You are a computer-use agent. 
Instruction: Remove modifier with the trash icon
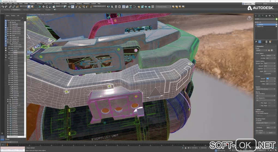tap(267, 42)
